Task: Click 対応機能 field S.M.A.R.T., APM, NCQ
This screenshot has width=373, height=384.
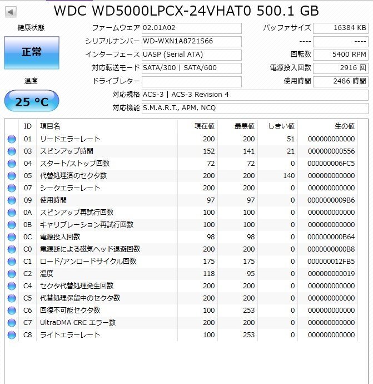Action: click(255, 109)
